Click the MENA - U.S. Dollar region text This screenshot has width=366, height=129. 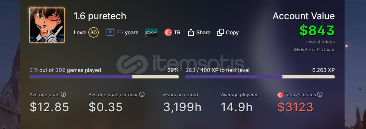314,50
